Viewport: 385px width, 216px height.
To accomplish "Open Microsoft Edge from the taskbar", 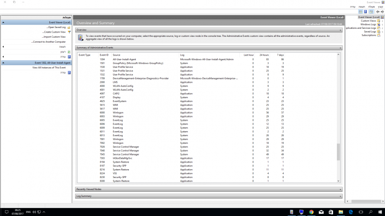I will (x=351, y=212).
